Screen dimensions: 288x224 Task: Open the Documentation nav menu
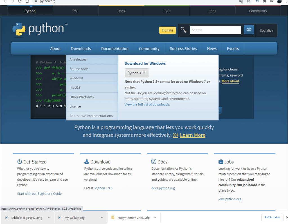point(115,49)
